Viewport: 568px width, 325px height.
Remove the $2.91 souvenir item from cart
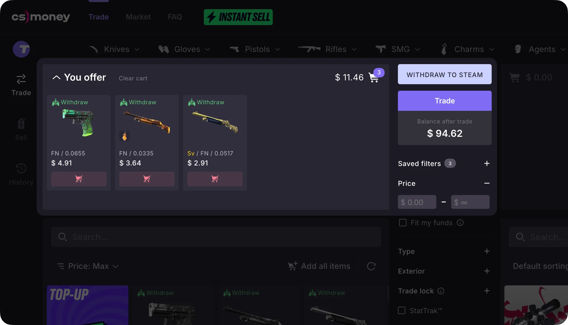[215, 179]
